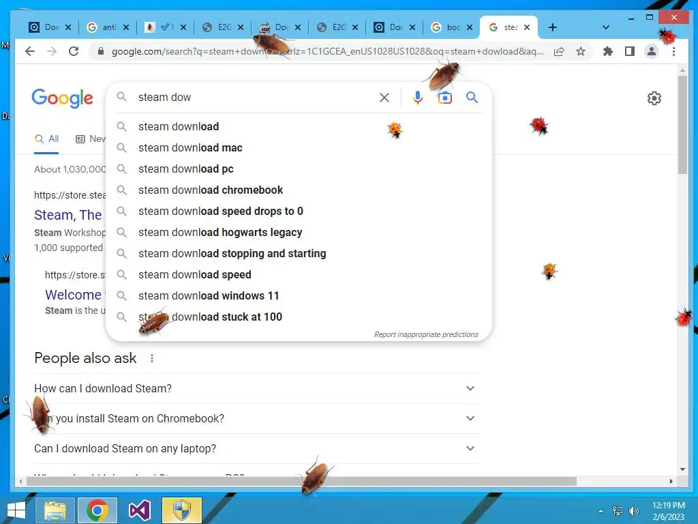Open the Chrome three-dot menu
The height and width of the screenshot is (524, 698).
pos(673,51)
